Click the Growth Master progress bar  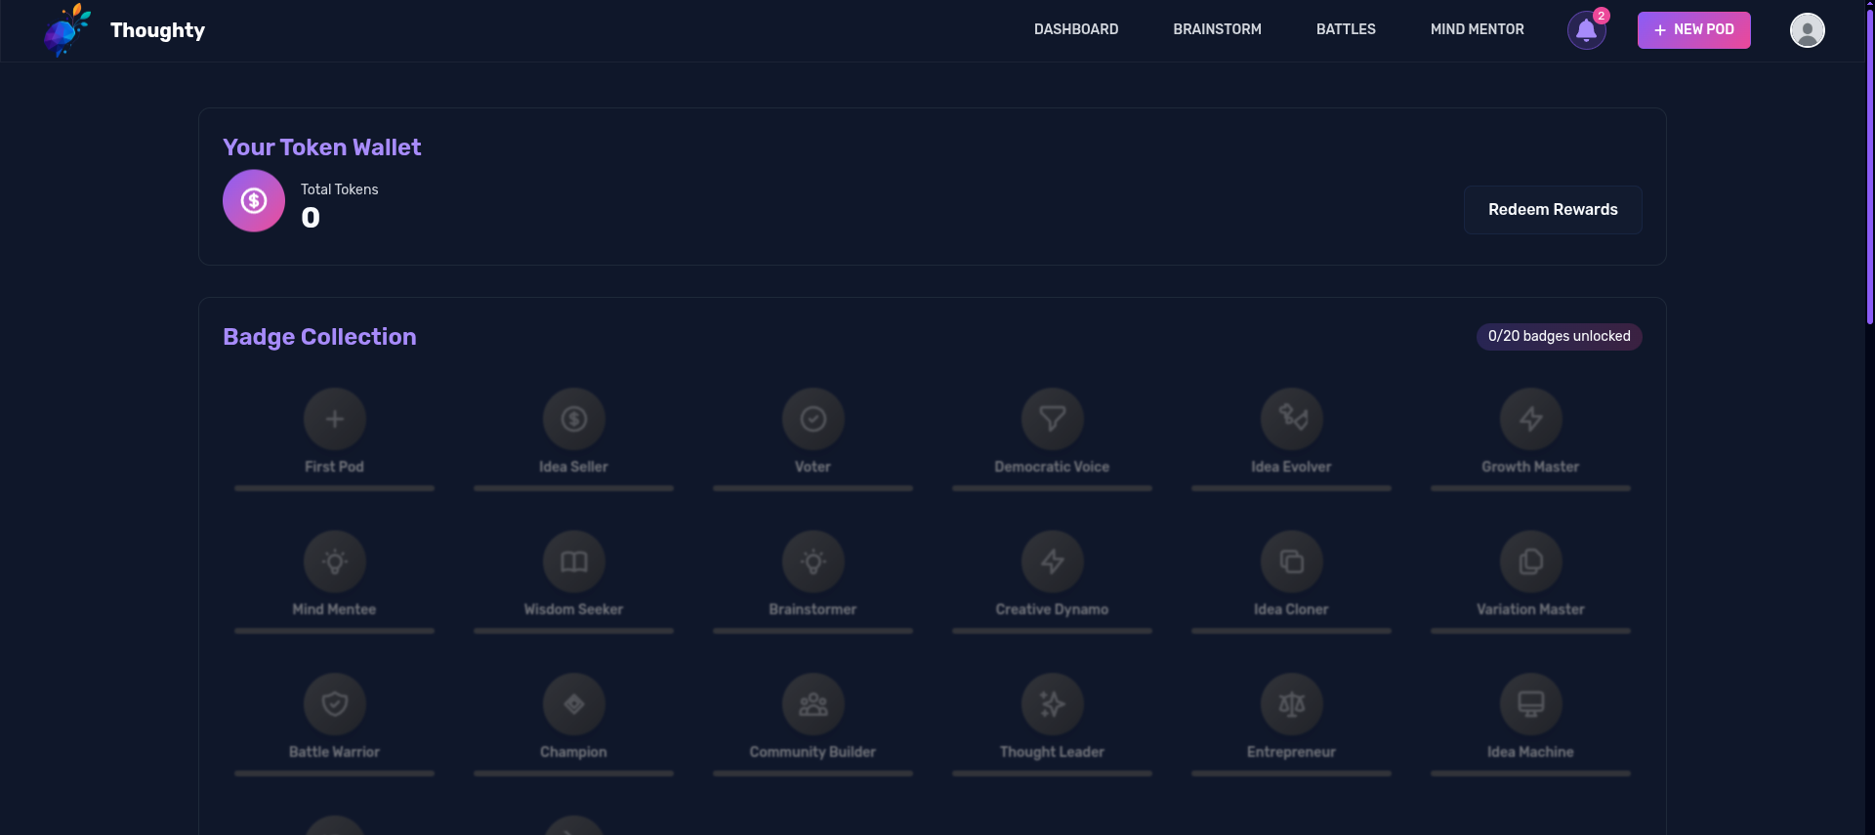(1531, 488)
